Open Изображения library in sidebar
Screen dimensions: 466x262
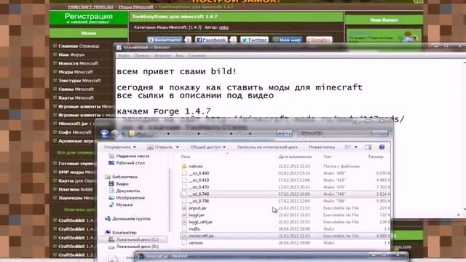[127, 198]
